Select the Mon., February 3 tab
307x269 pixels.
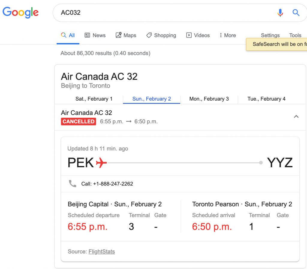(209, 99)
